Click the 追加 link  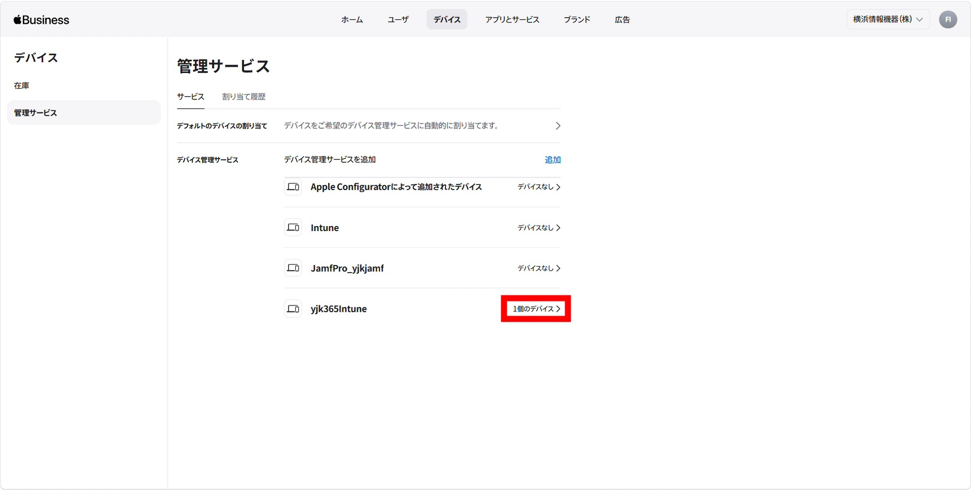tap(552, 160)
